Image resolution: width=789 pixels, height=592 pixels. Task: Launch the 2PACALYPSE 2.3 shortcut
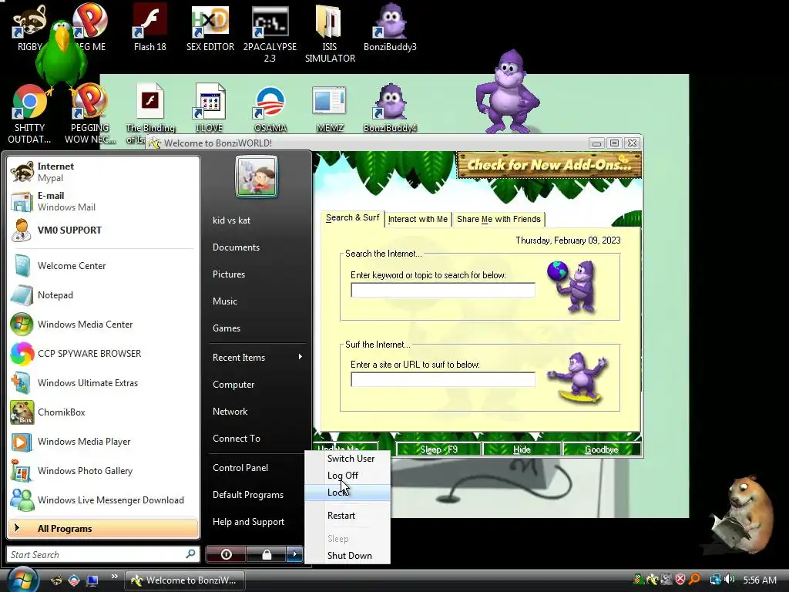pos(270,34)
